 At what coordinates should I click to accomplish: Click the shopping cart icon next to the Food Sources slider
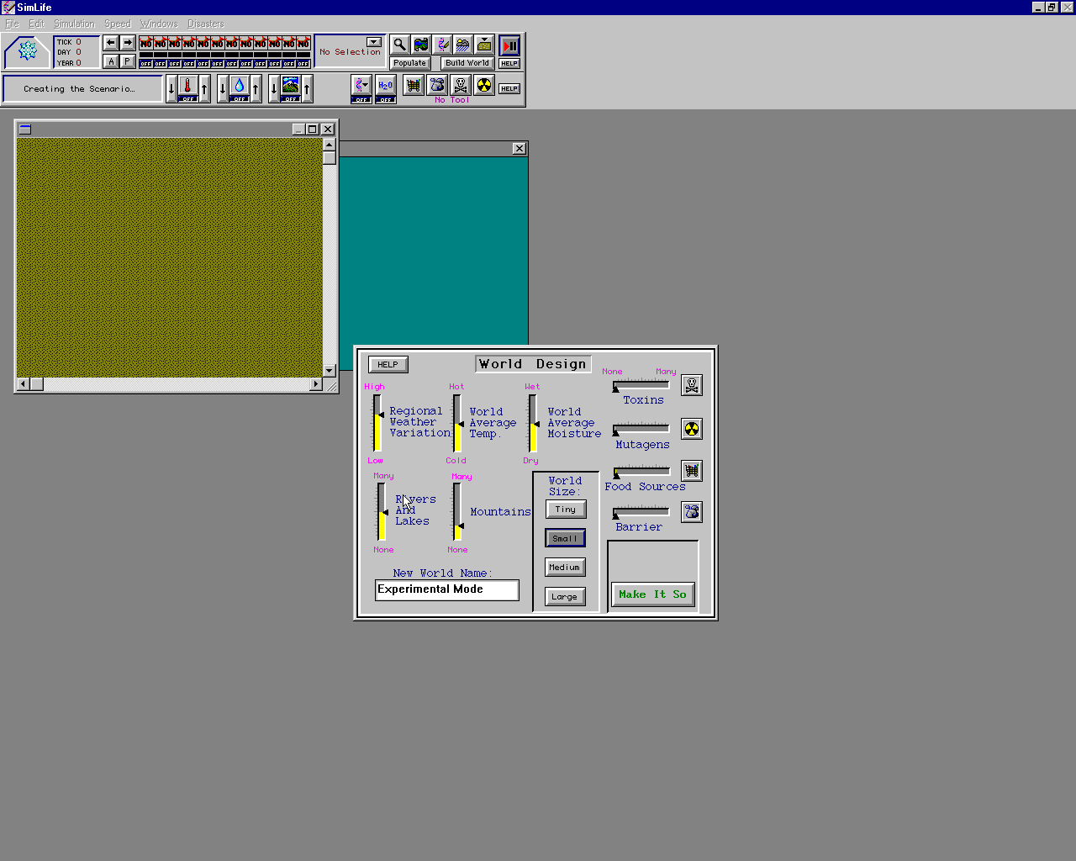click(x=692, y=471)
